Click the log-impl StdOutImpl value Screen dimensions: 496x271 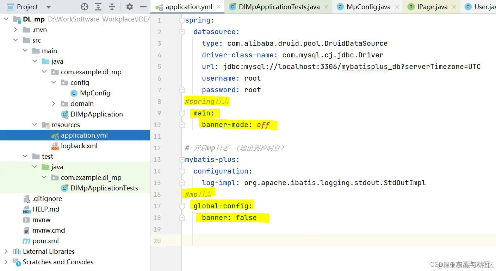[x=335, y=183]
